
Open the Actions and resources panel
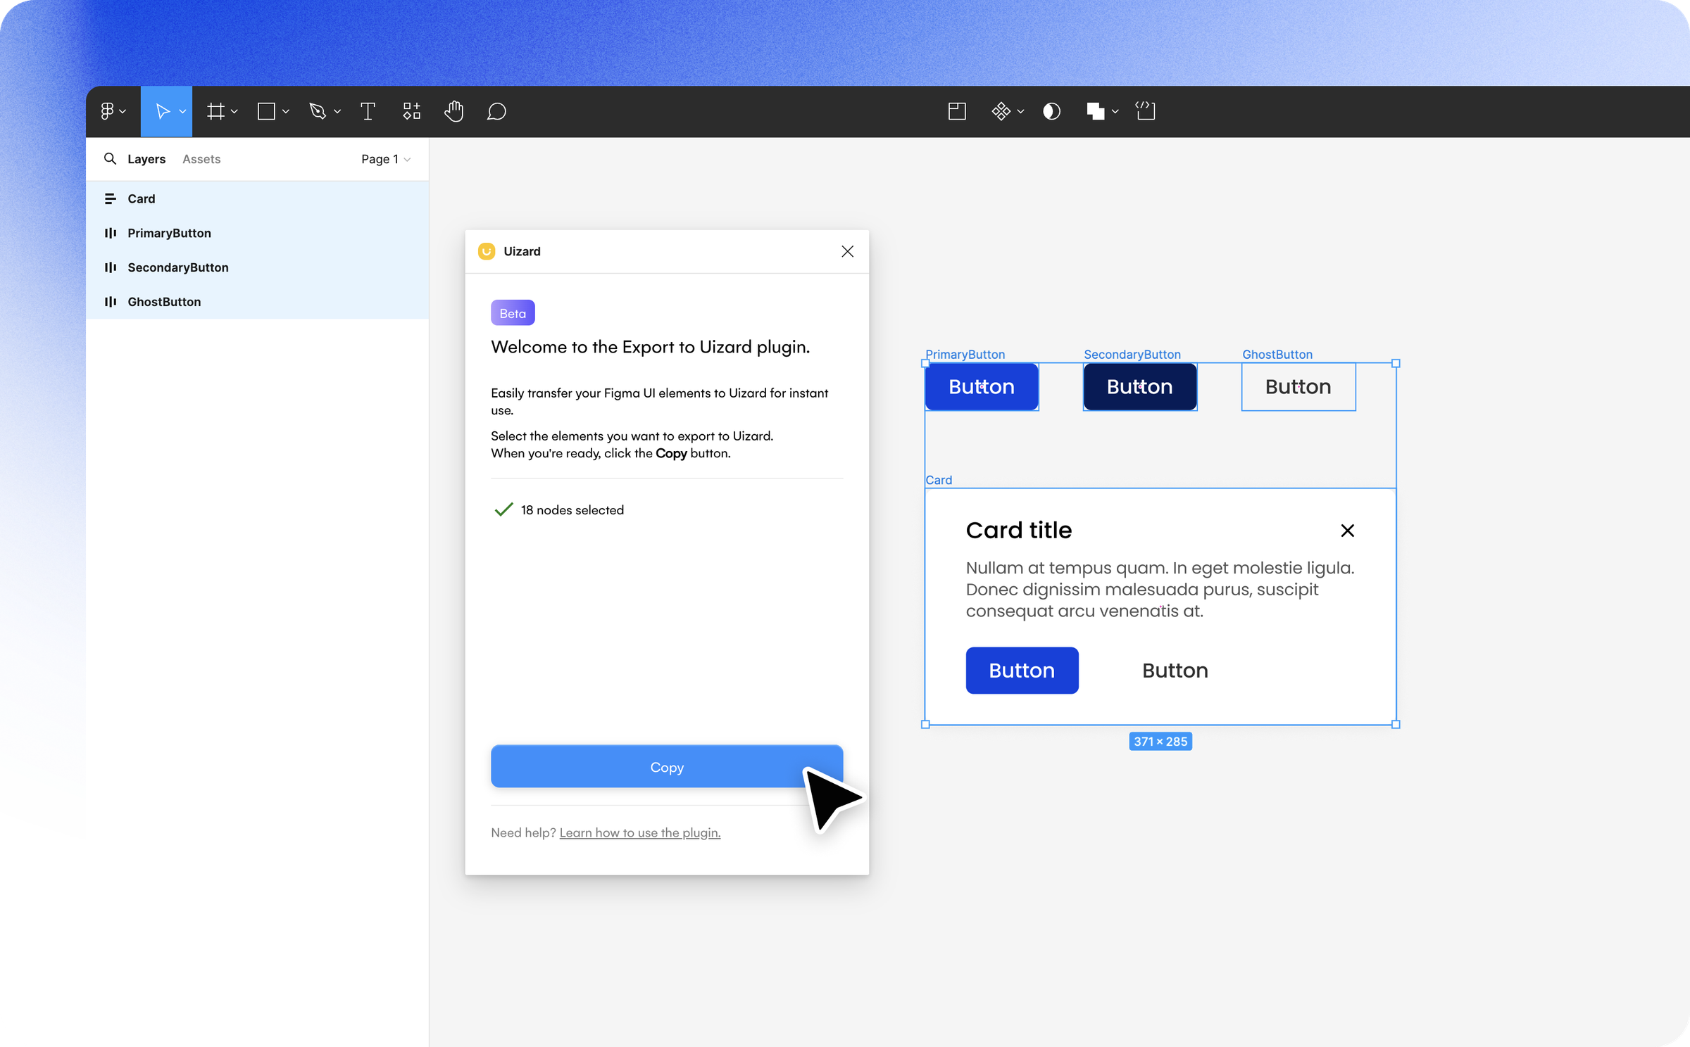point(412,111)
